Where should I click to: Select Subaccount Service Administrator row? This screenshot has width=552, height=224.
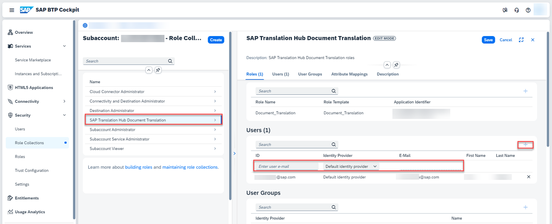(153, 139)
